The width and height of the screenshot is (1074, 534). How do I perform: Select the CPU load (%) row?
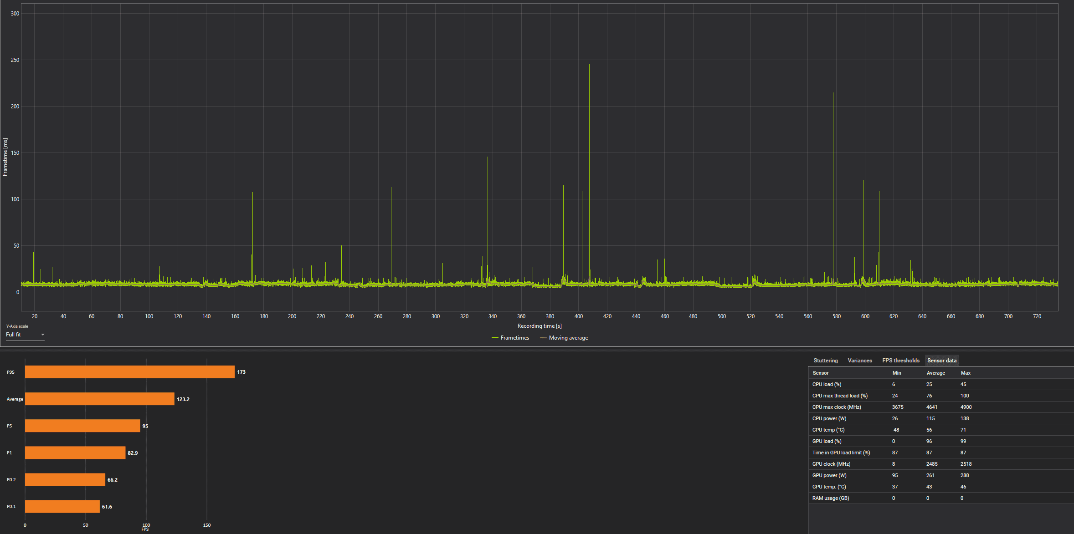point(827,384)
